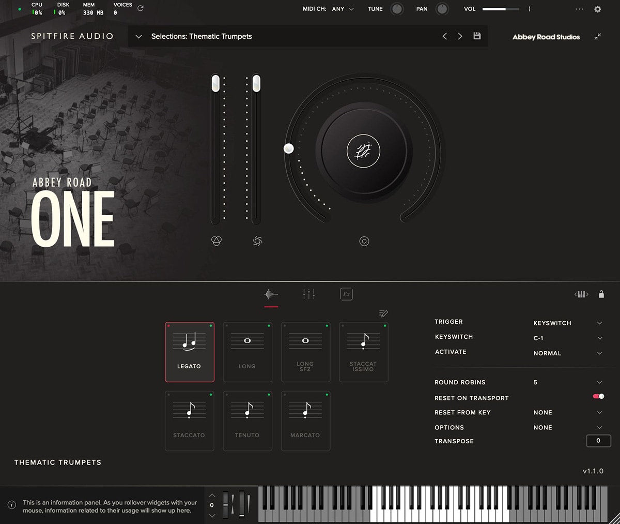Open the Trigger Keyswitch dropdown

599,323
